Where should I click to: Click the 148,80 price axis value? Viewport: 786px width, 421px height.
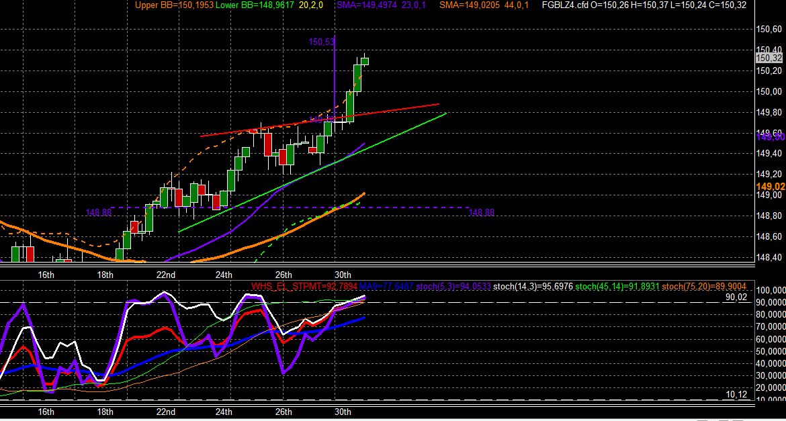[x=769, y=216]
